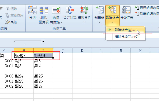Select column I header
Screen dimensions: 159x101
43,50
